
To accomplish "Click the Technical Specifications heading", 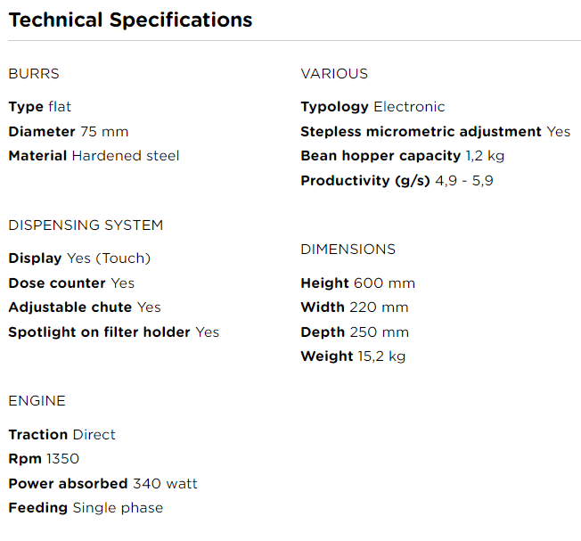I will (130, 20).
